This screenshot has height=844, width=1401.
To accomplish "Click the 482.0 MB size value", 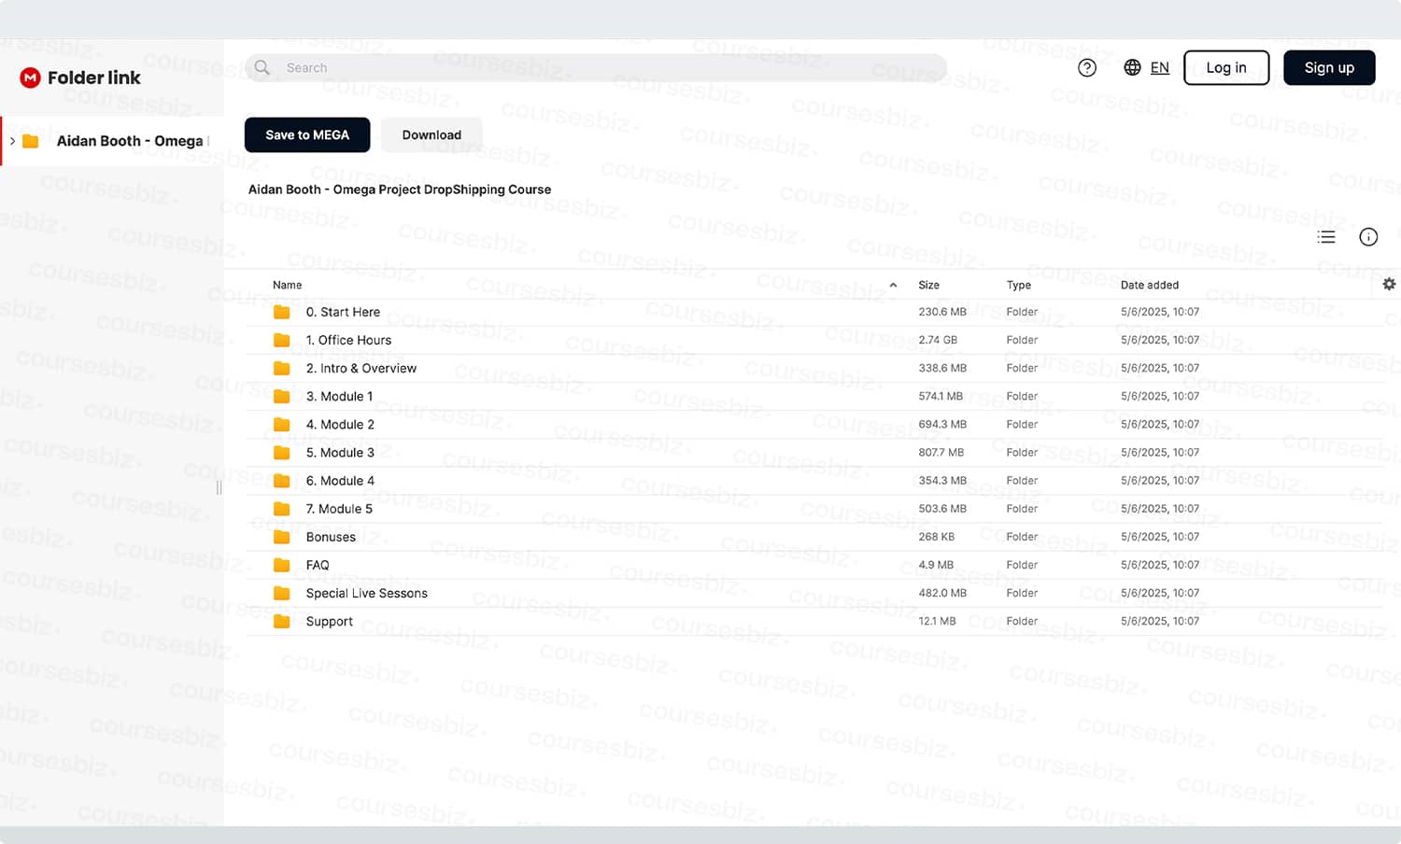I will [x=942, y=593].
